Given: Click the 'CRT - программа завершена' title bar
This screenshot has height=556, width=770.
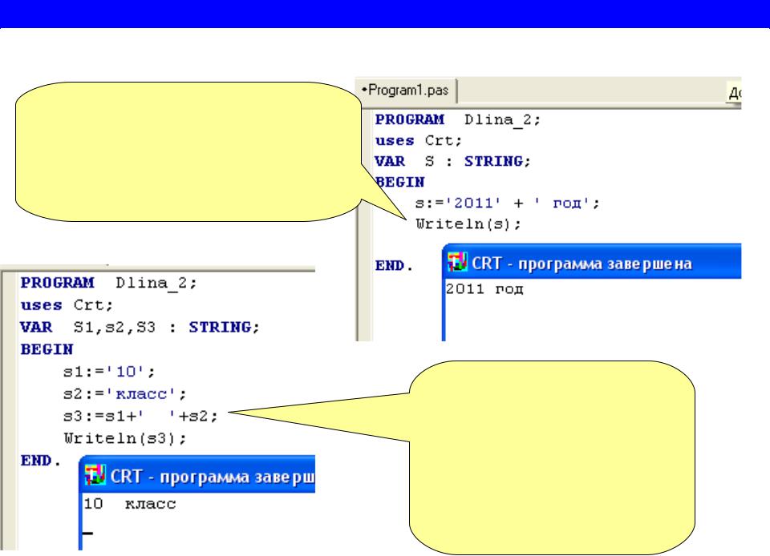Looking at the screenshot, I should click(x=592, y=261).
